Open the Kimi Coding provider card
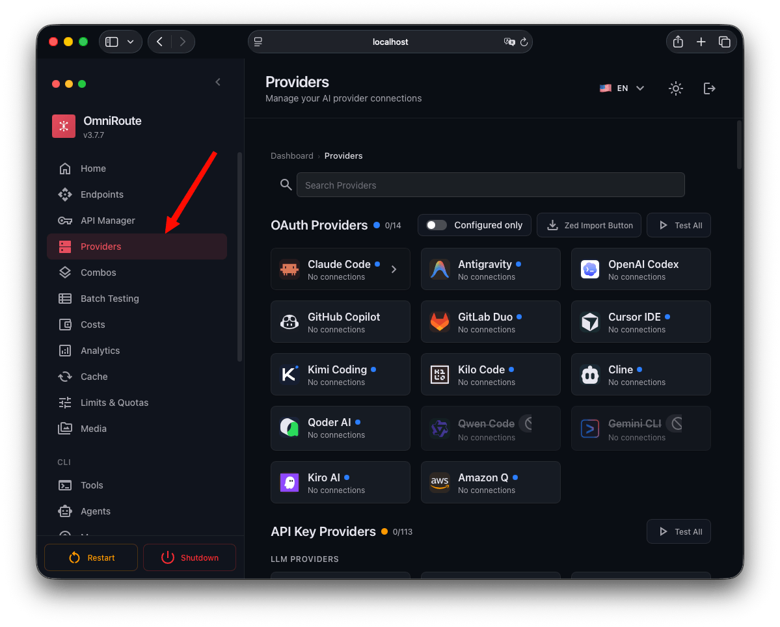The height and width of the screenshot is (627, 780). [x=340, y=375]
